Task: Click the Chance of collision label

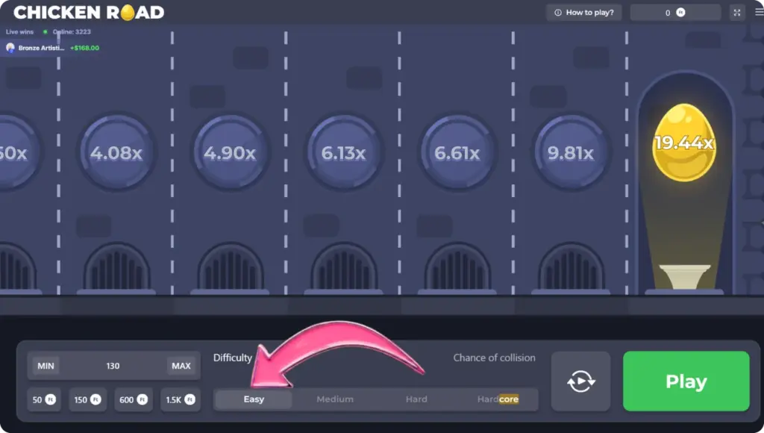Action: click(x=494, y=358)
